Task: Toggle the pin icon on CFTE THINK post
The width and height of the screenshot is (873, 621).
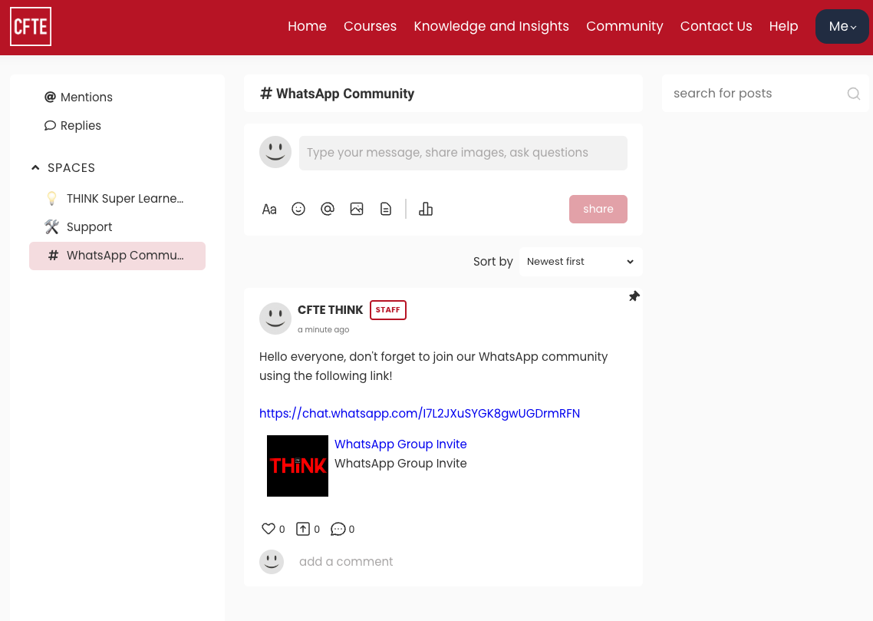Action: pos(634,296)
